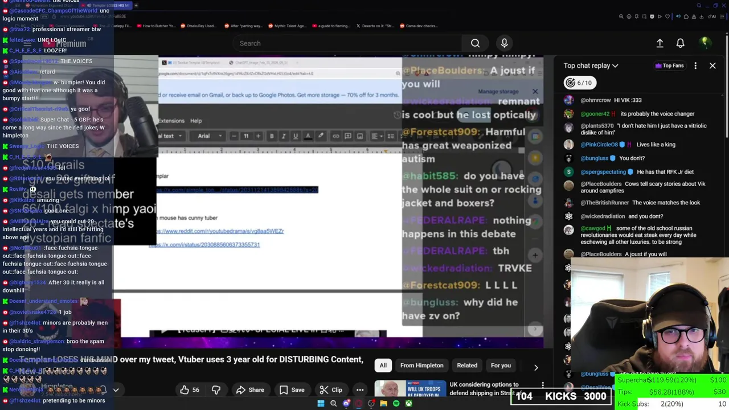Click the font size 11 field

tap(246, 136)
